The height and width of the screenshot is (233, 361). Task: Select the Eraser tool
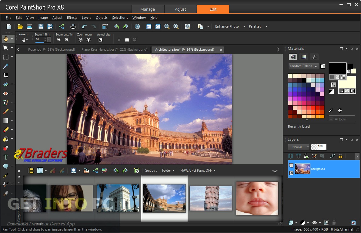tap(6, 130)
